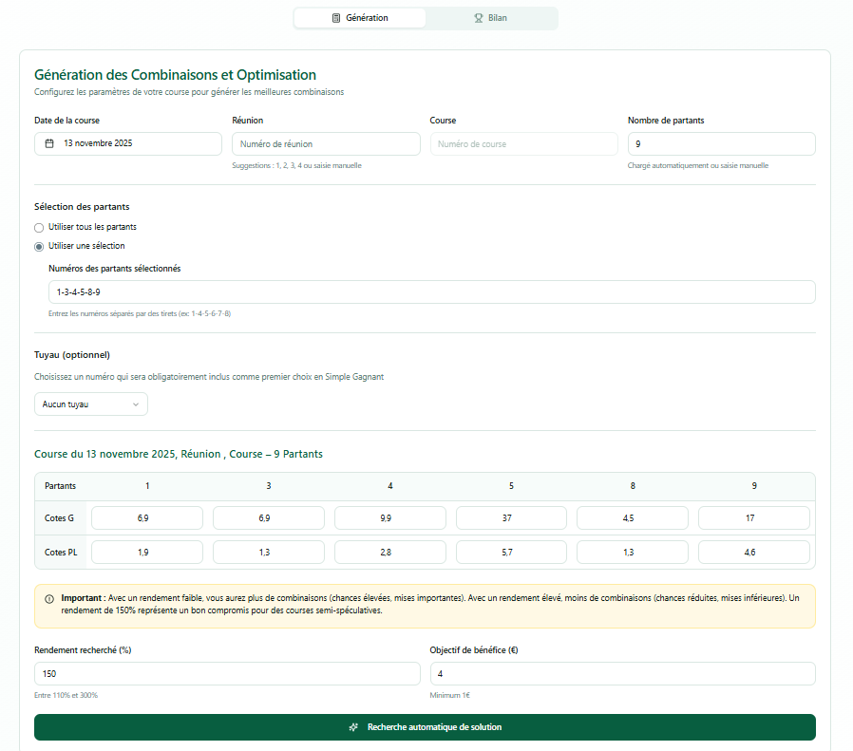Switch to the Génération tab
Viewport: 853px width, 751px height.
(360, 18)
